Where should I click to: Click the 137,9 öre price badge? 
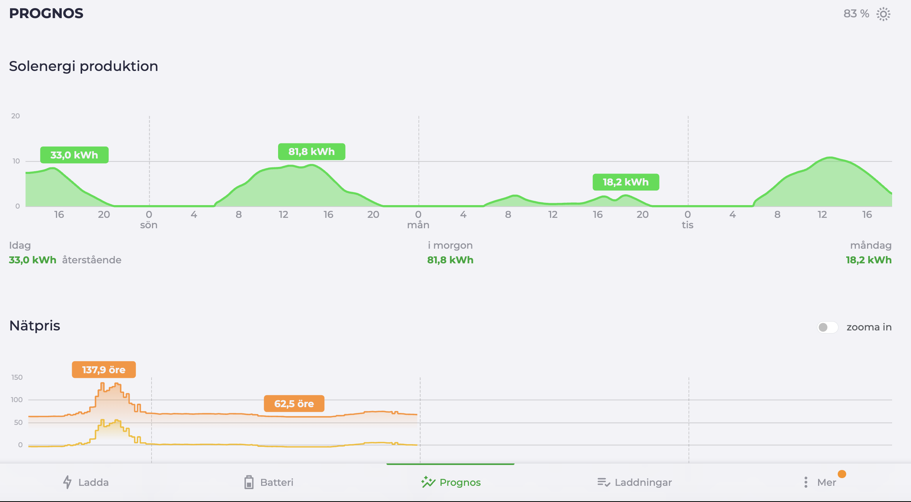coord(104,370)
